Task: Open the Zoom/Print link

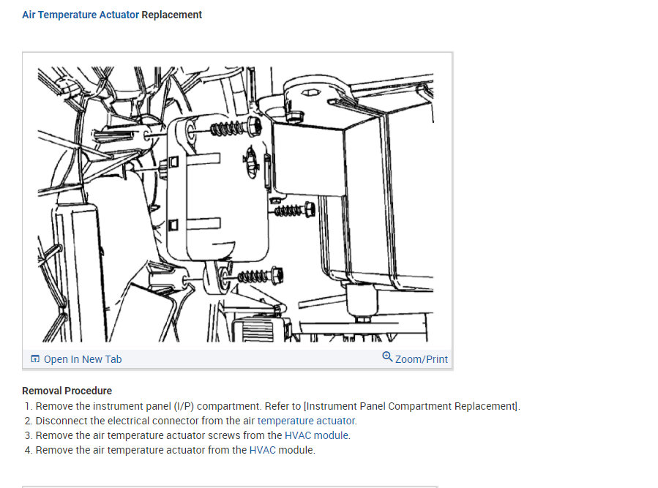Action: 422,359
